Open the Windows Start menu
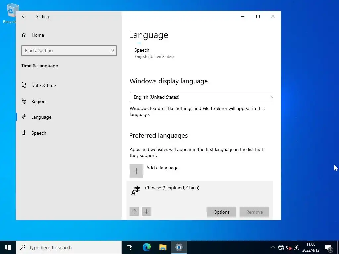 coord(8,247)
